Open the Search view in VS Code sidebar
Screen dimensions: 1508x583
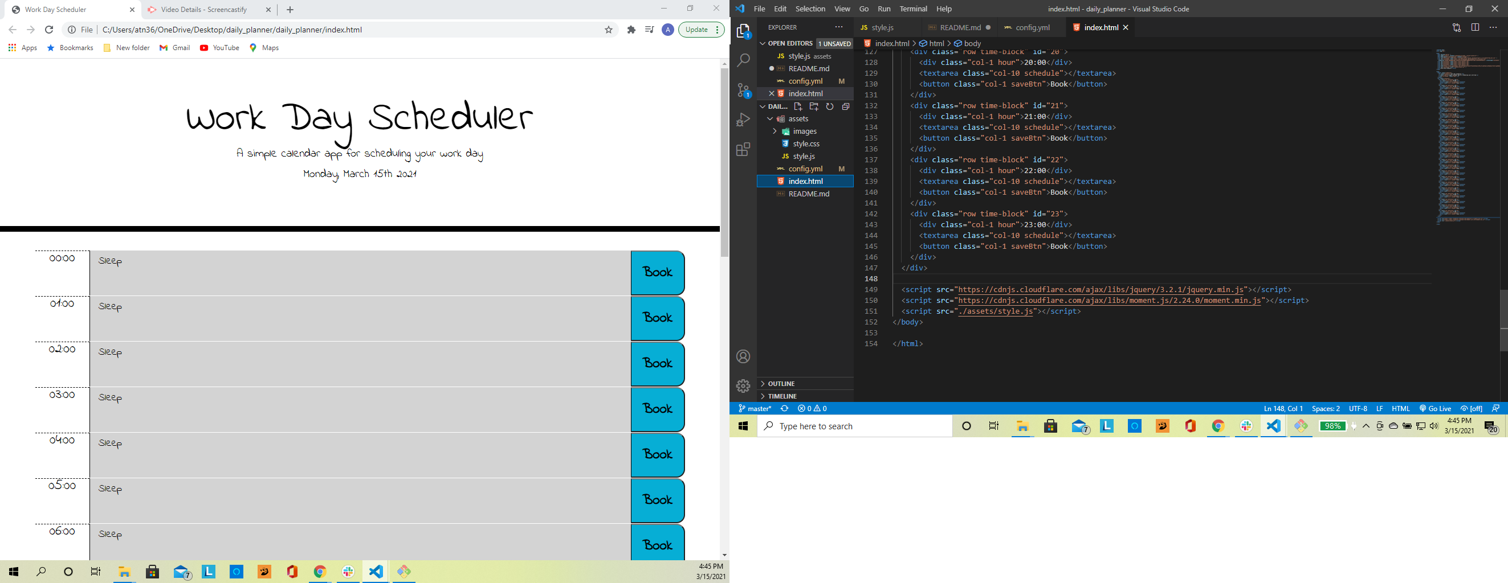pyautogui.click(x=743, y=60)
